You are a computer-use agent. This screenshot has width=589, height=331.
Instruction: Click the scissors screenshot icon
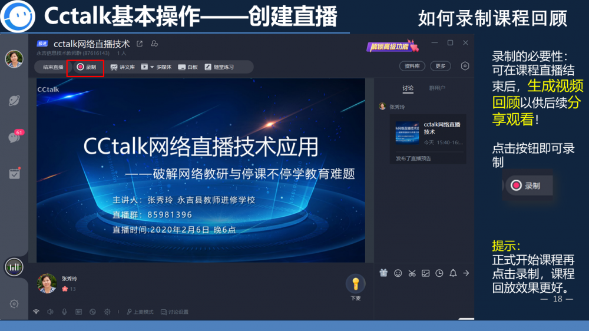pyautogui.click(x=412, y=273)
